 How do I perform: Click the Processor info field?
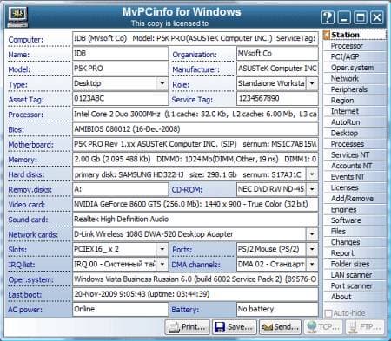(195, 115)
